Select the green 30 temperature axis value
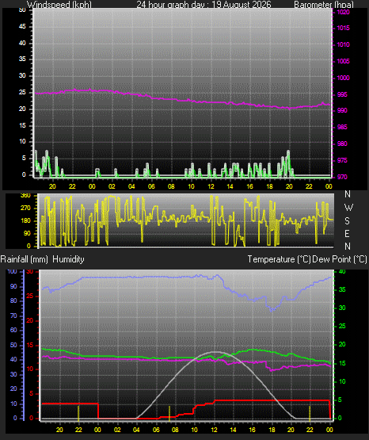 click(x=342, y=308)
